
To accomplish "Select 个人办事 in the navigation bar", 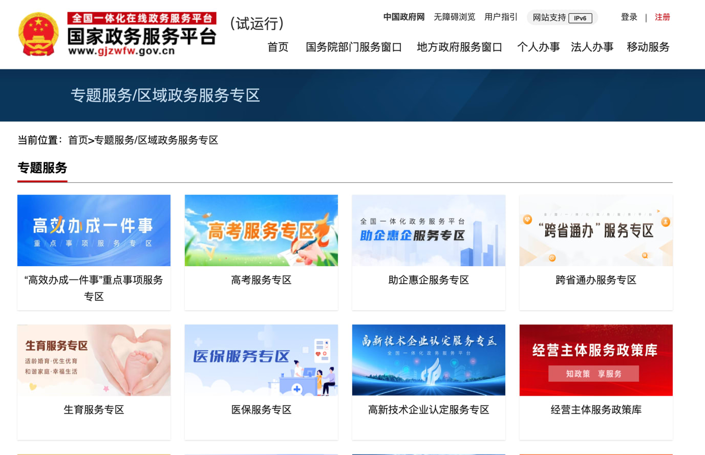I will click(x=538, y=47).
